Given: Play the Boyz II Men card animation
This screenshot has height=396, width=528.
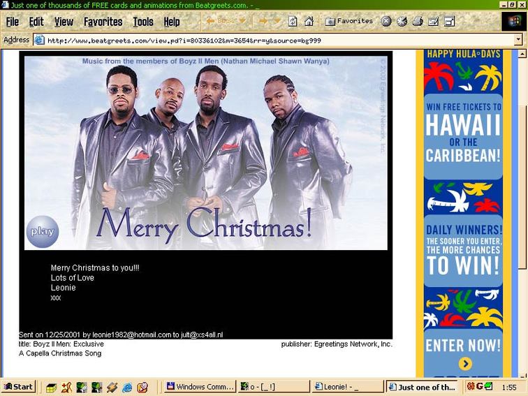Looking at the screenshot, I should point(43,232).
